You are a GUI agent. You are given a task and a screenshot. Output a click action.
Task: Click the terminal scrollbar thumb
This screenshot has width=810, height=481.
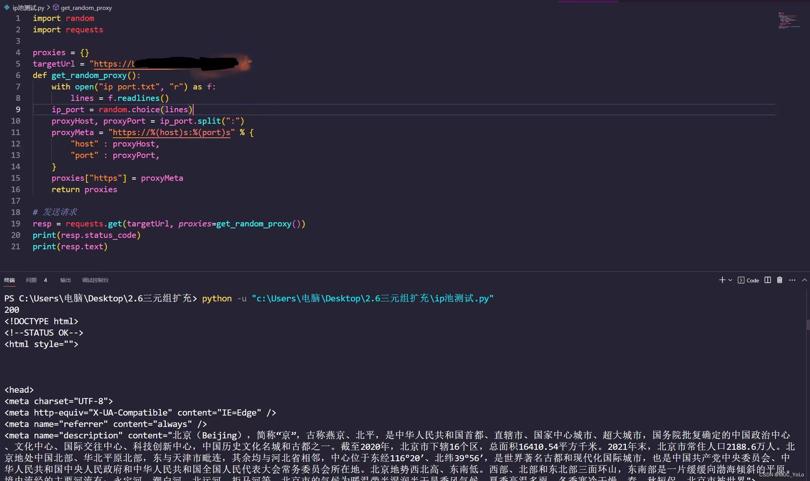click(x=808, y=325)
